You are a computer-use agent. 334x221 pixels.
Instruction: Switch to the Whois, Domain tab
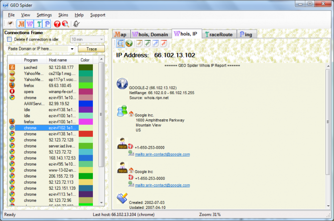pyautogui.click(x=151, y=34)
